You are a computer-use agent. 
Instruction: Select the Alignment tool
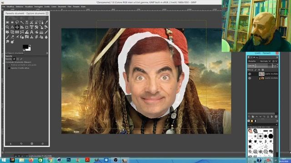click(x=22, y=27)
